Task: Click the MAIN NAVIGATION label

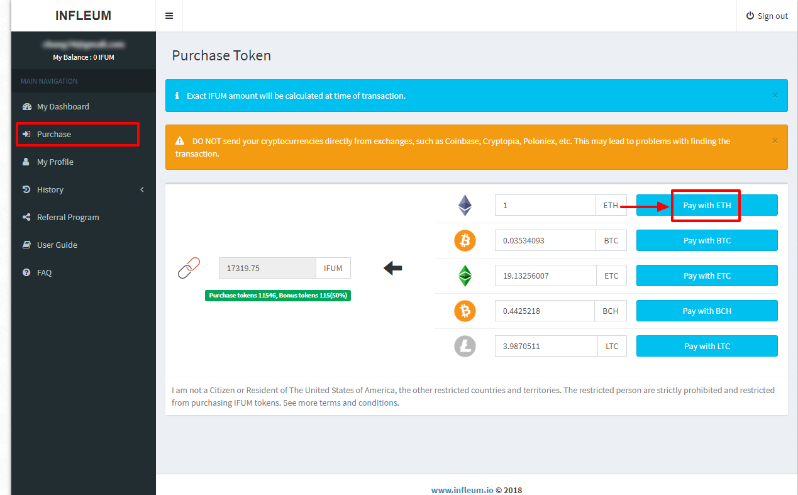Action: [x=49, y=81]
